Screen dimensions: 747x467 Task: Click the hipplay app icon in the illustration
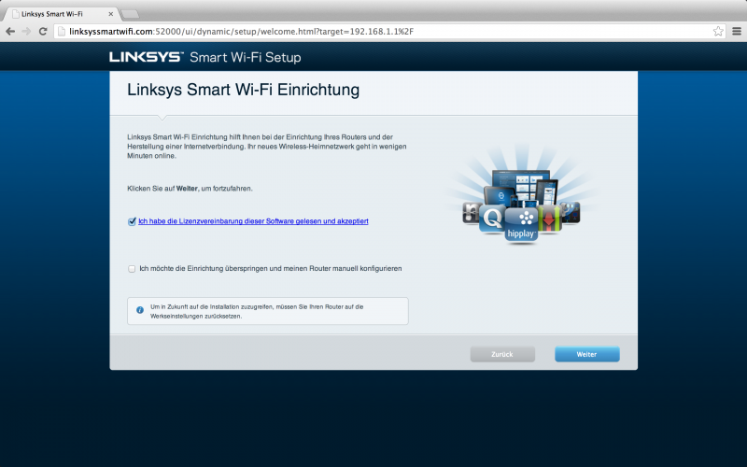point(521,225)
